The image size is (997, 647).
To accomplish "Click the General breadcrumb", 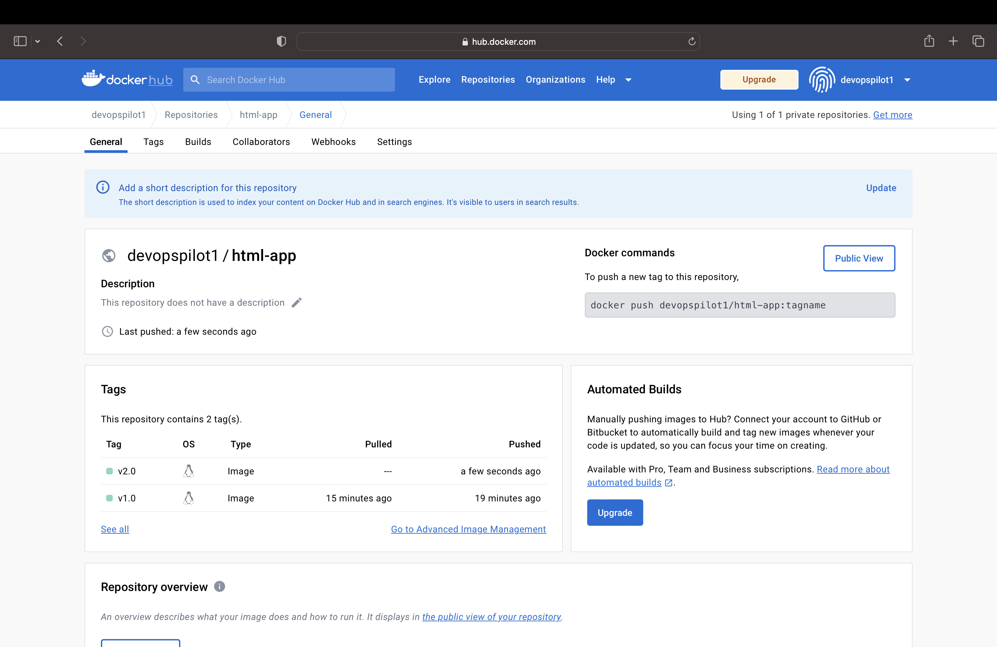I will point(316,115).
